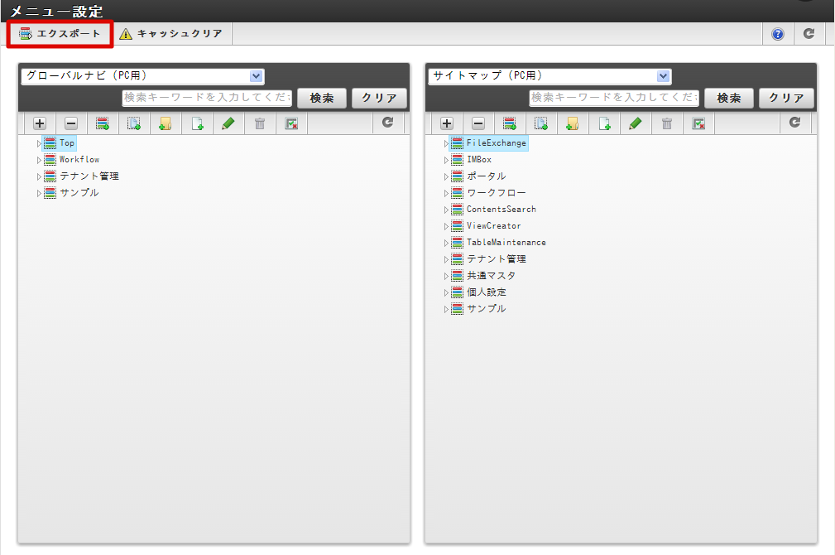This screenshot has width=835, height=555.
Task: Expand the Top tree node
Action: [38, 142]
